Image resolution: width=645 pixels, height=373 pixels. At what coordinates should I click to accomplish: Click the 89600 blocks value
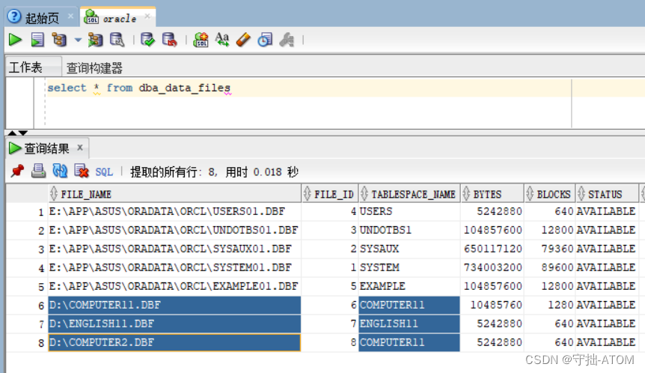[x=549, y=267]
